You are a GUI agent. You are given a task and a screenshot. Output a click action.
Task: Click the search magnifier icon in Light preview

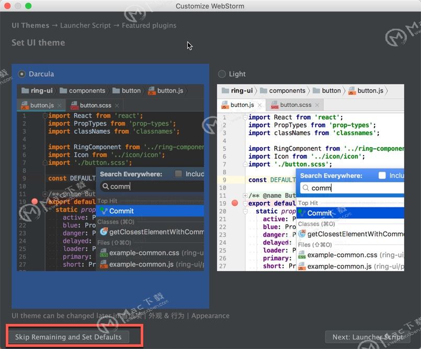click(305, 188)
